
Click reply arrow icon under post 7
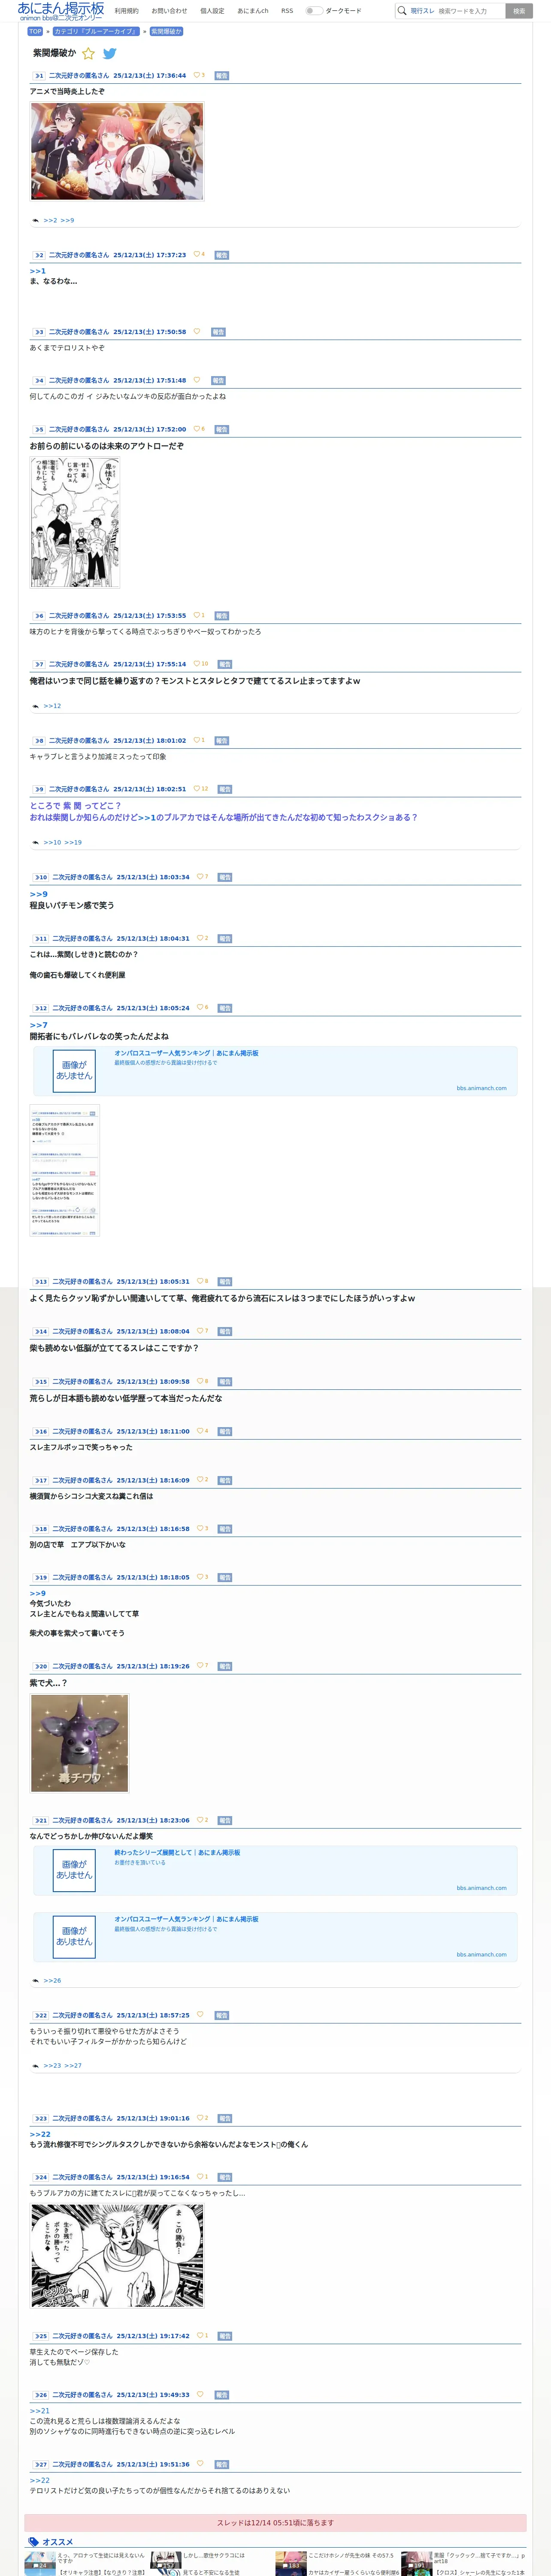(35, 706)
